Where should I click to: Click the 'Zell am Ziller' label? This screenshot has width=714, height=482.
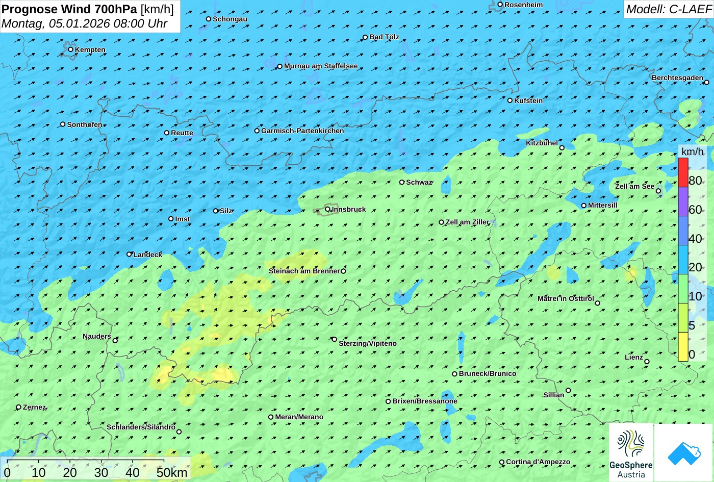click(467, 222)
